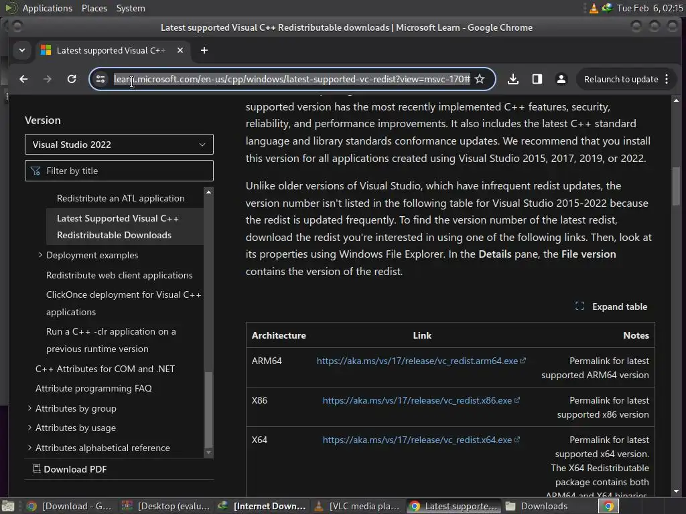
Task: Select Latest Supported Visual C++ Redistributable Downloads item
Action: pos(125,226)
